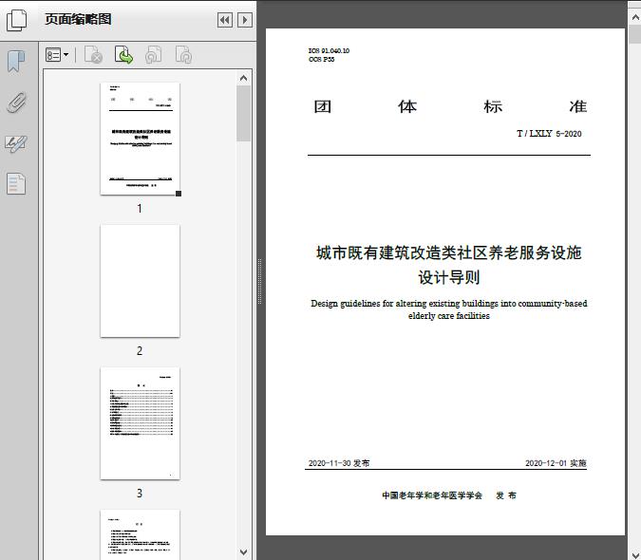Click implementation date 2020-12-01 实施
Screen dimensions: 641x560
pyautogui.click(x=556, y=463)
